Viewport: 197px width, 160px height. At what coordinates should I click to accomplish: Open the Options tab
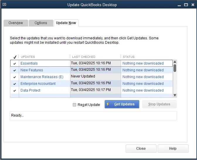[41, 23]
